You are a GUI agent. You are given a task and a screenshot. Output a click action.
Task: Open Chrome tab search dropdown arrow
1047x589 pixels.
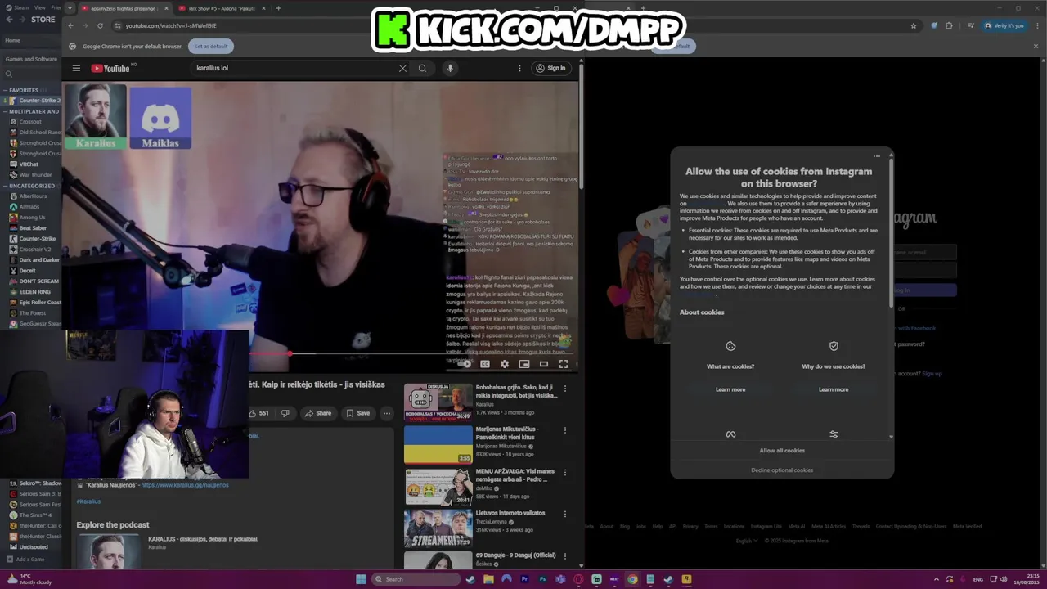pyautogui.click(x=70, y=8)
